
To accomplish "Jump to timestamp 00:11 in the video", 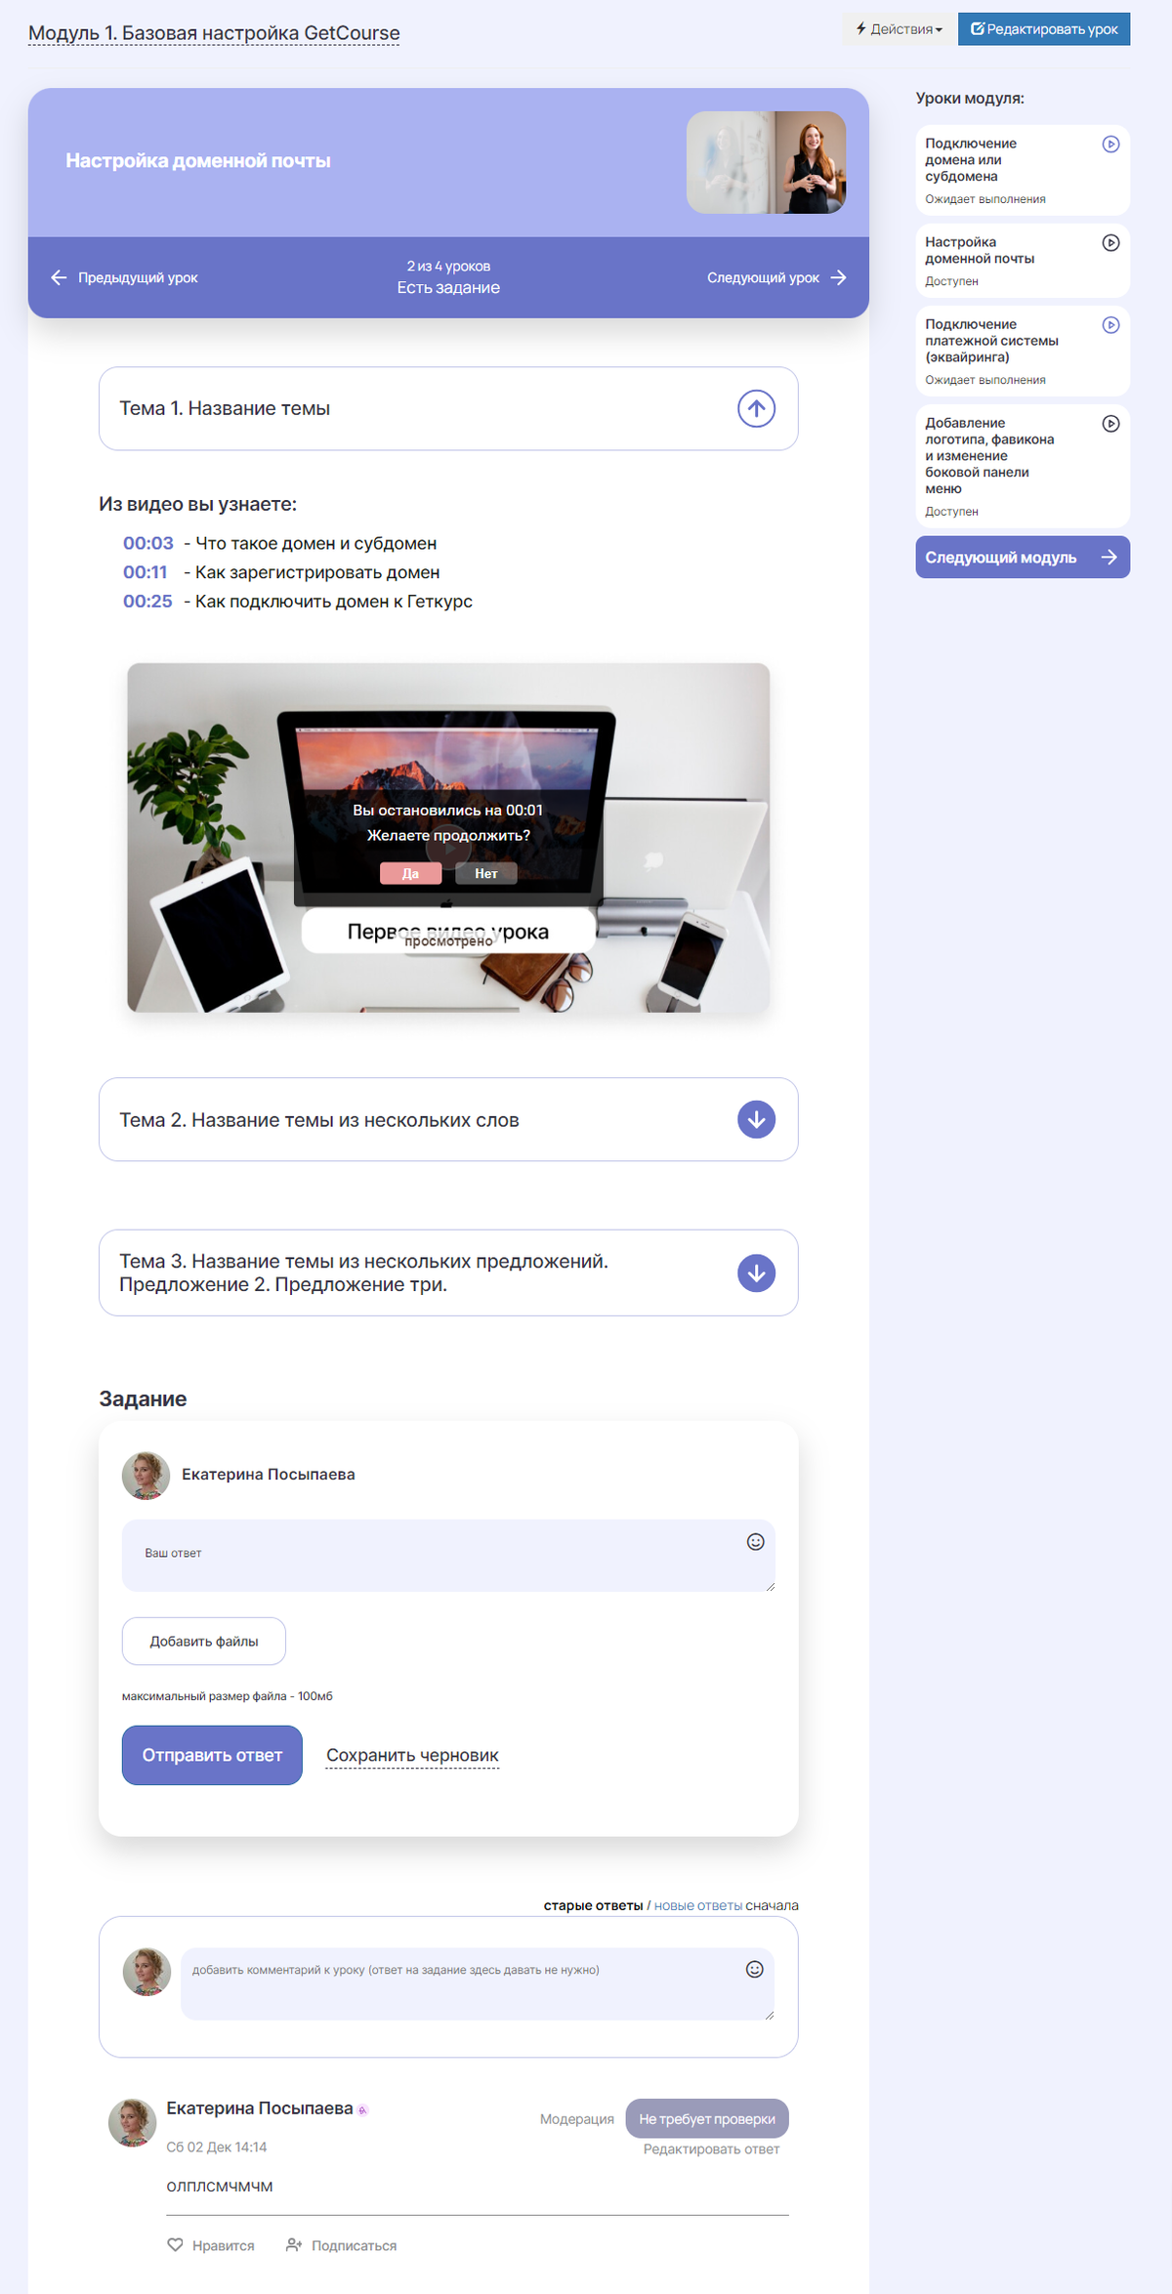I will tap(145, 572).
